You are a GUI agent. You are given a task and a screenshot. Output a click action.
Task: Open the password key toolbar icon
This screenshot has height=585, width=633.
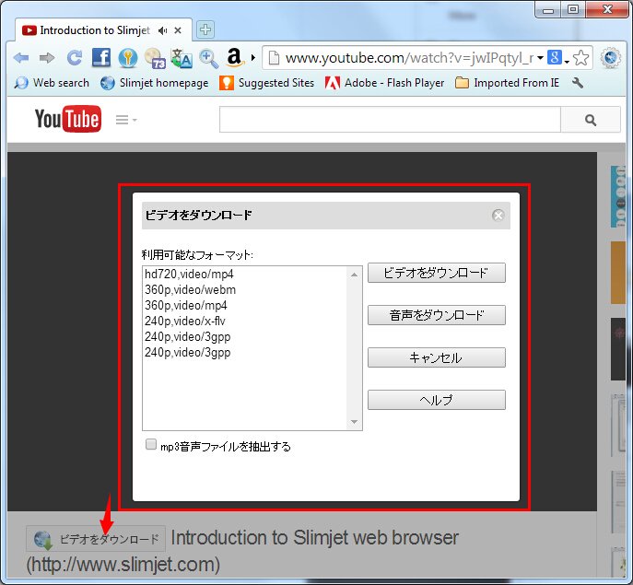click(x=128, y=58)
